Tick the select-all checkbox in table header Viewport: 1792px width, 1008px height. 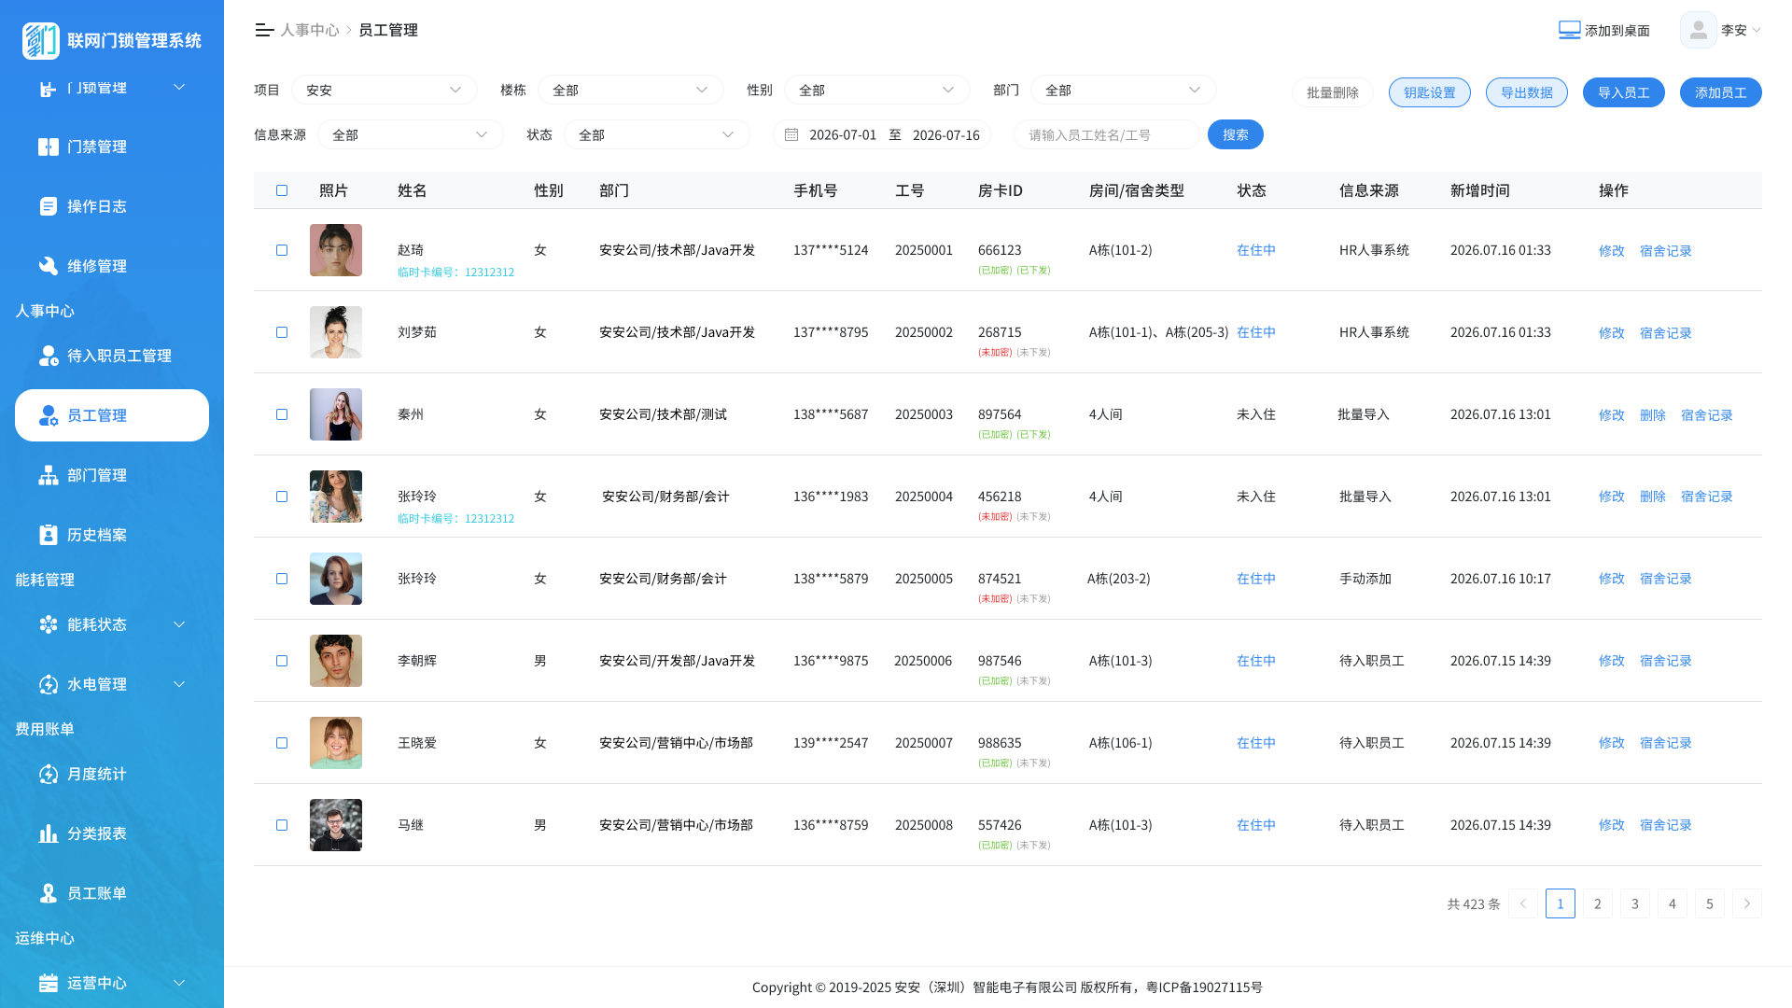point(282,190)
